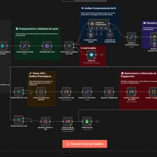
Task: Click warning icon on Verificar engajamento node
Action: pyautogui.click(x=134, y=95)
